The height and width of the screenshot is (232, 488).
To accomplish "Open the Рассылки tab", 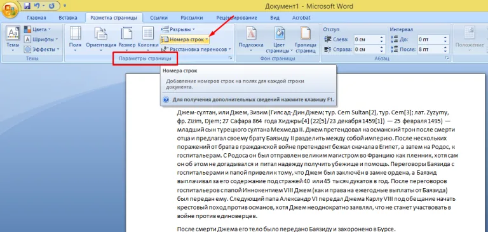I will 192,18.
